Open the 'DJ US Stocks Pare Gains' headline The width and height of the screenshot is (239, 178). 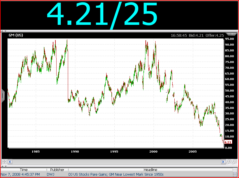116,174
